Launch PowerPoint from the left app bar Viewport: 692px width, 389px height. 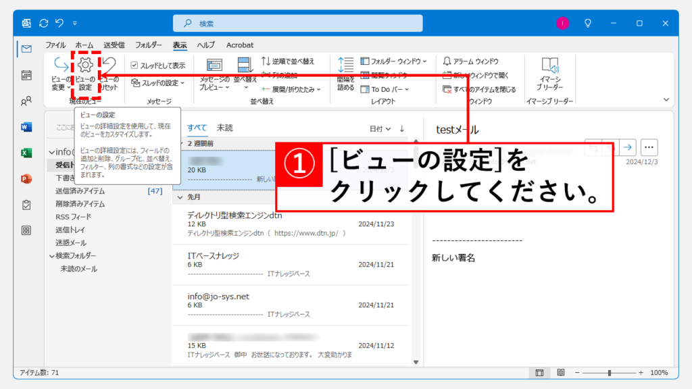[x=26, y=178]
